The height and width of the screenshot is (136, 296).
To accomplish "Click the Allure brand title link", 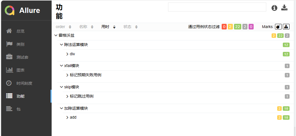I will pyautogui.click(x=30, y=10).
